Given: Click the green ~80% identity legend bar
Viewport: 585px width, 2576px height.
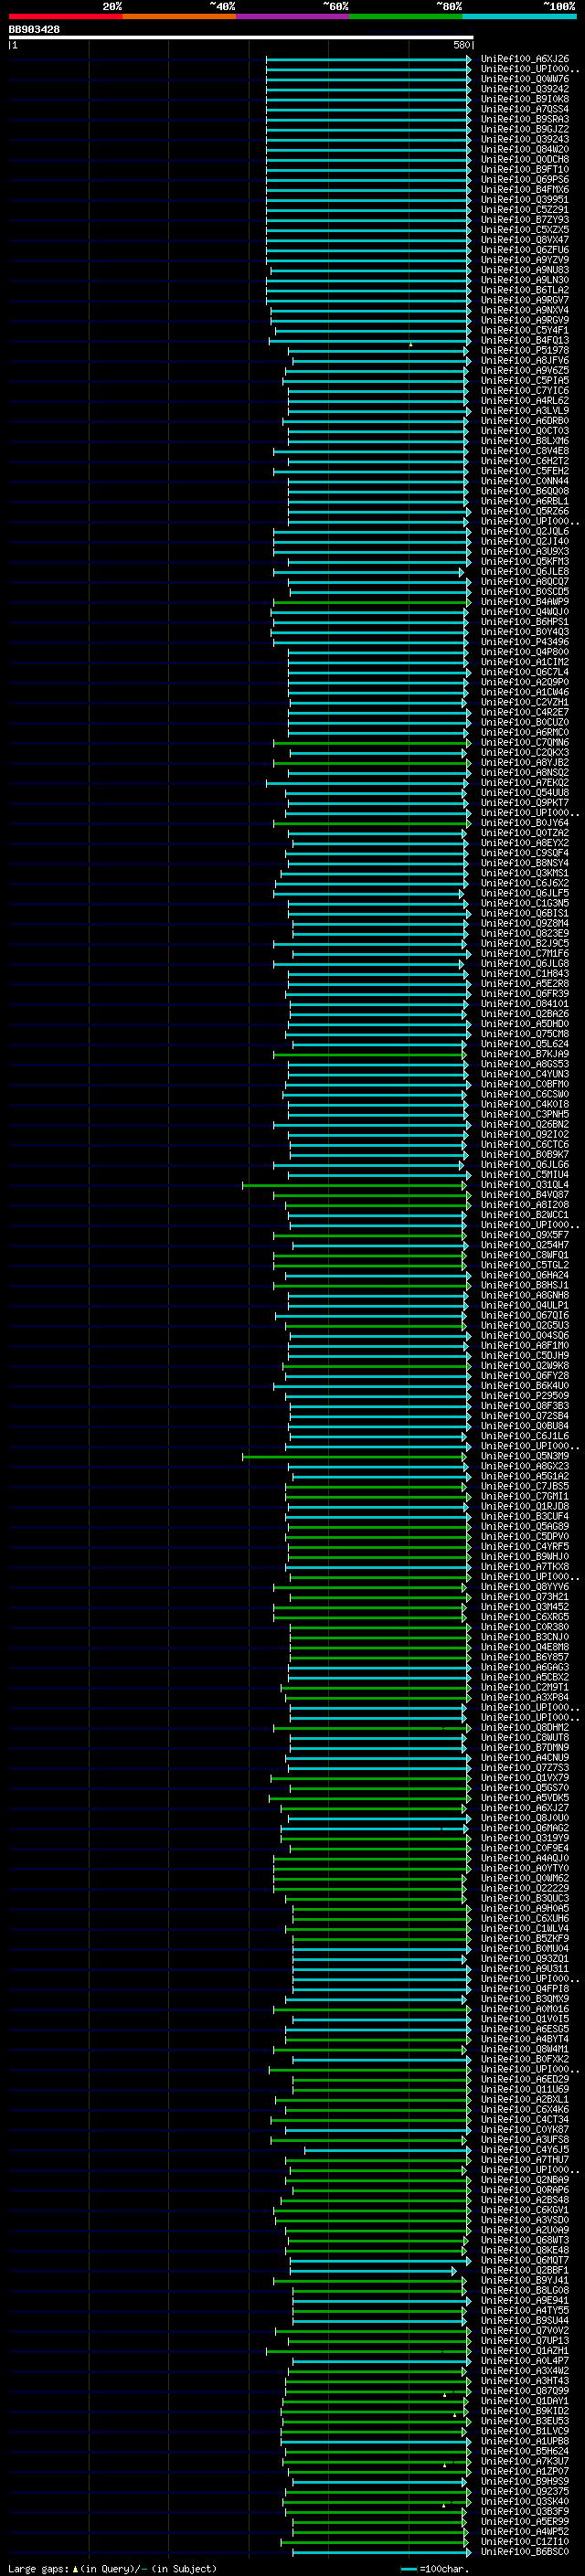Looking at the screenshot, I should coord(406,16).
